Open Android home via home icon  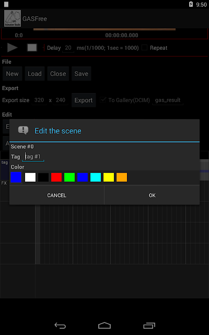point(104,326)
